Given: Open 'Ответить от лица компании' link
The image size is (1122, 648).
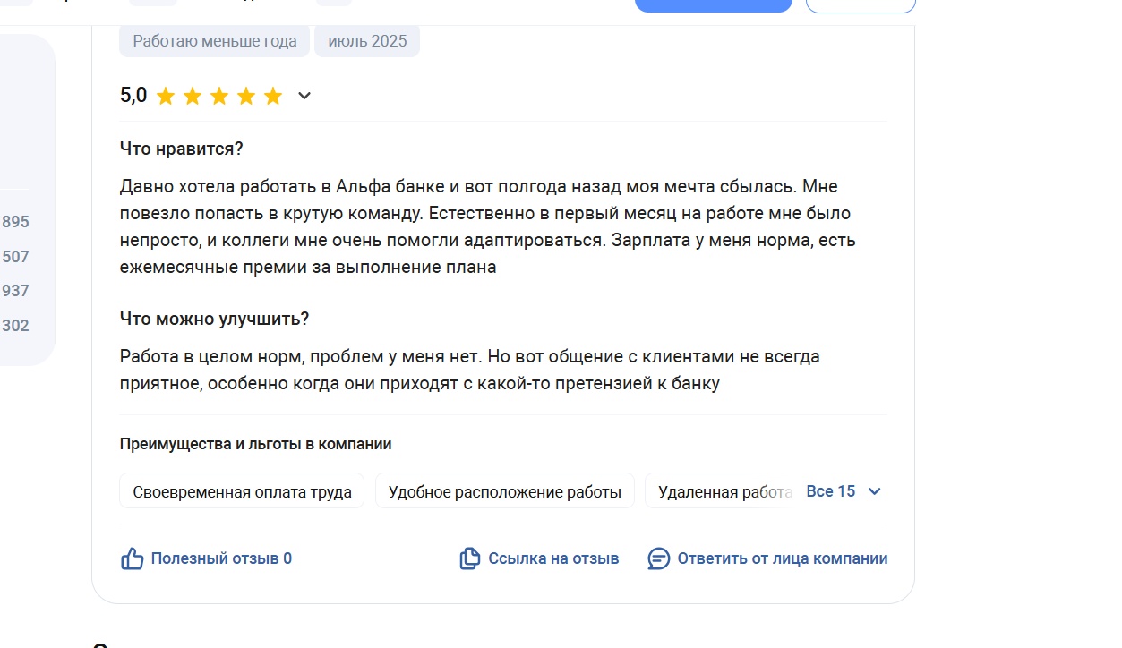Looking at the screenshot, I should (x=783, y=558).
